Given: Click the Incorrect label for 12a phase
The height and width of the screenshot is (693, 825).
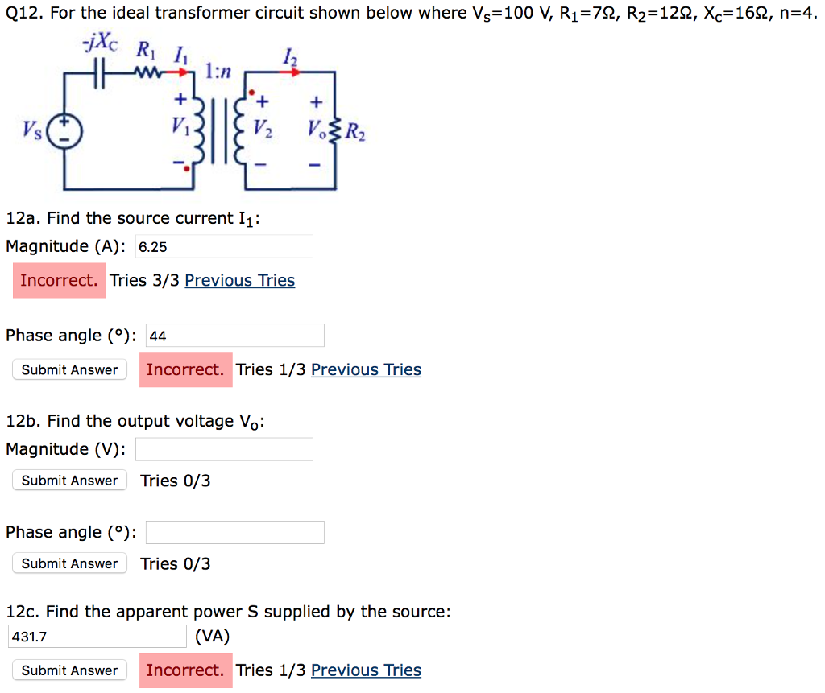Looking at the screenshot, I should pos(185,369).
